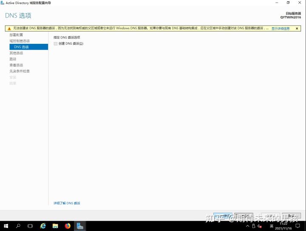Open the clock showing 2021/11/16
The width and height of the screenshot is (306, 231).
(283, 226)
